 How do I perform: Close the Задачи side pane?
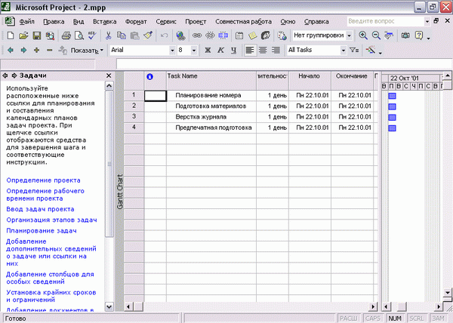coord(109,75)
